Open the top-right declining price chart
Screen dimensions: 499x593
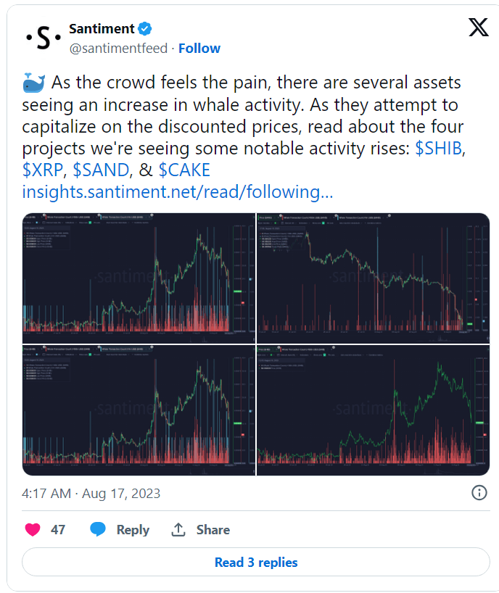pos(374,278)
